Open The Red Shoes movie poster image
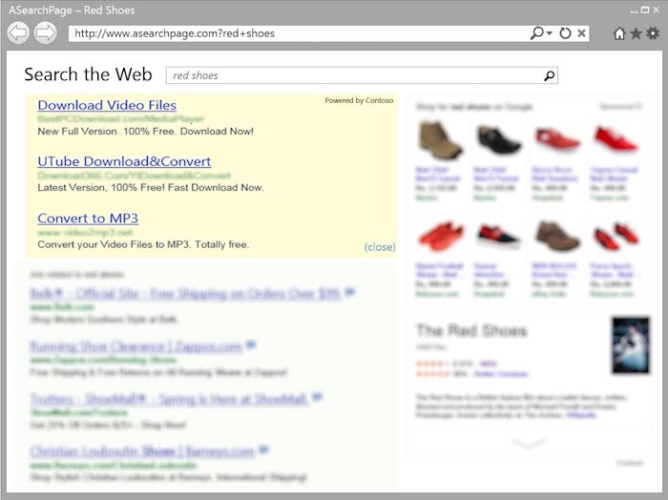 631,345
